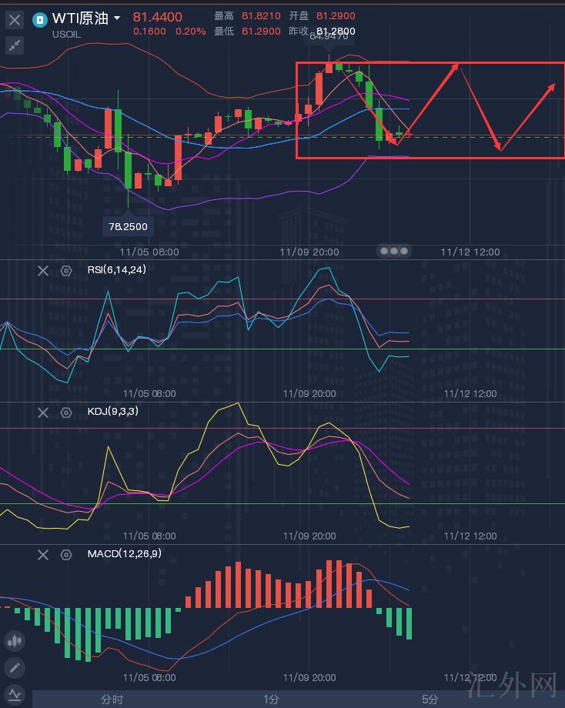Remove the RSI indicator panel
This screenshot has height=708, width=565.
click(x=43, y=271)
